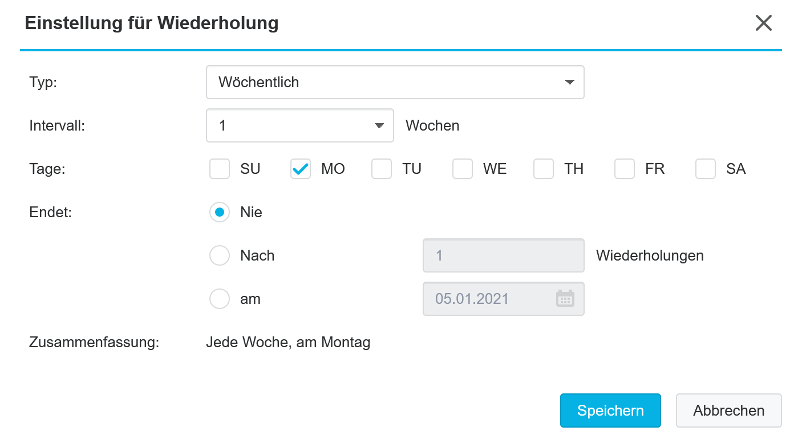Click the Wiederholungen count input field
Image resolution: width=798 pixels, height=439 pixels.
[503, 255]
